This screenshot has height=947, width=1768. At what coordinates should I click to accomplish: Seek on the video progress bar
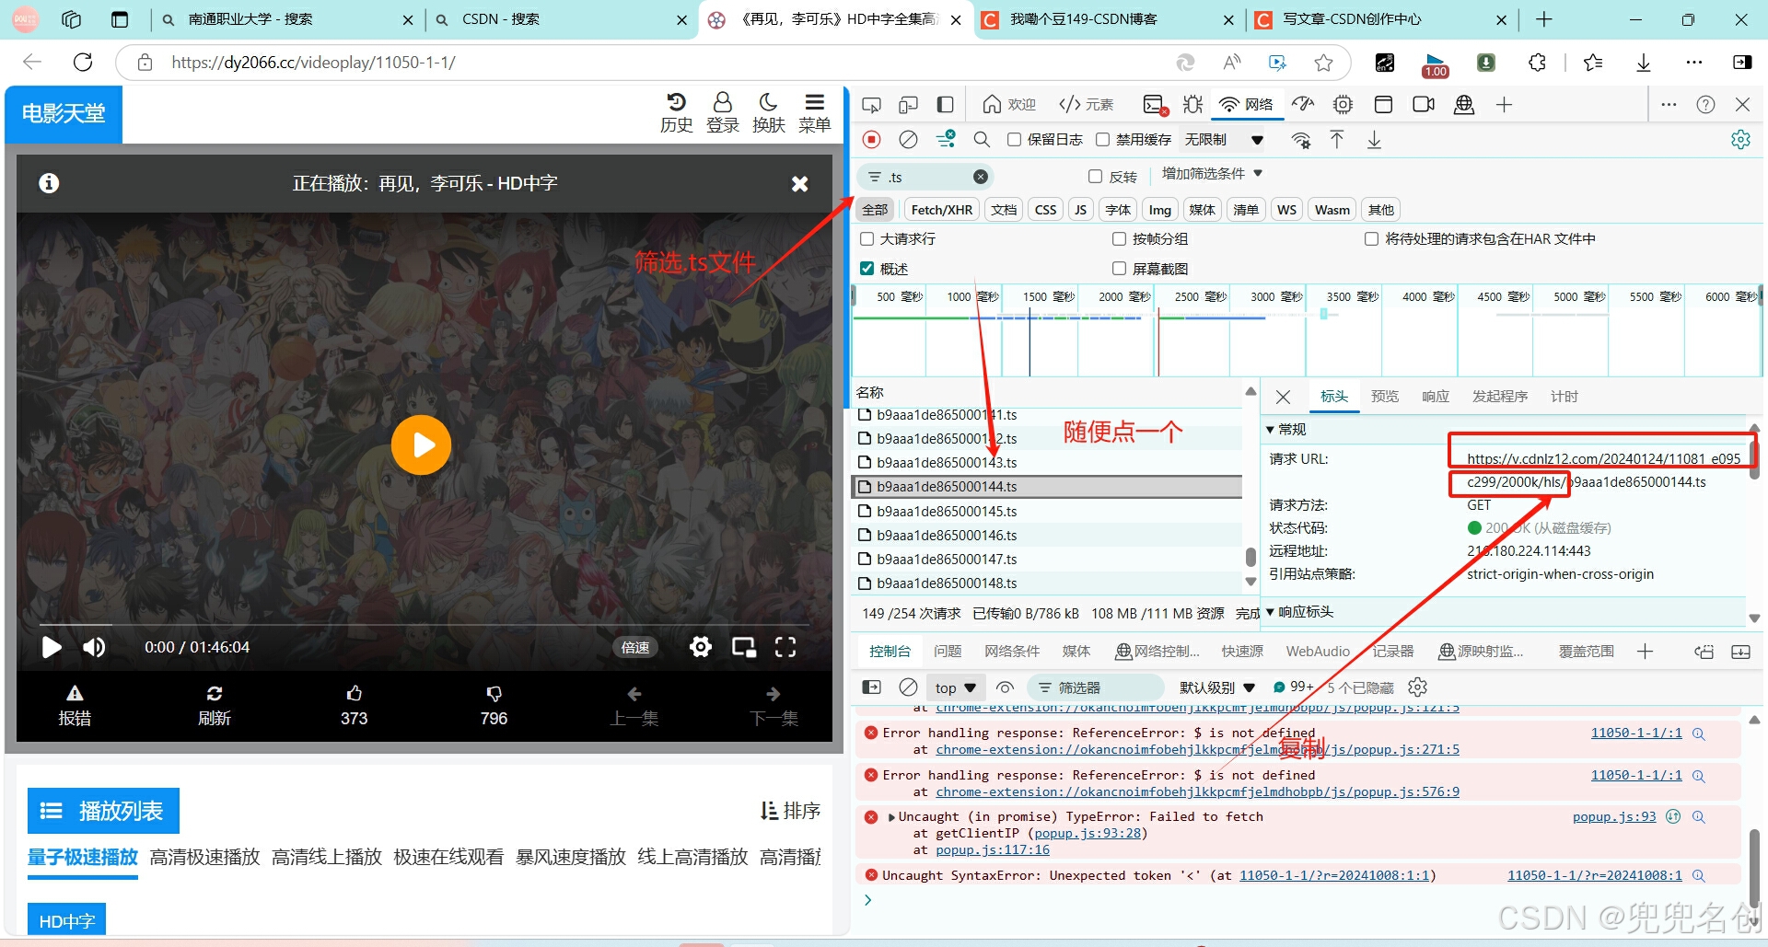(424, 625)
